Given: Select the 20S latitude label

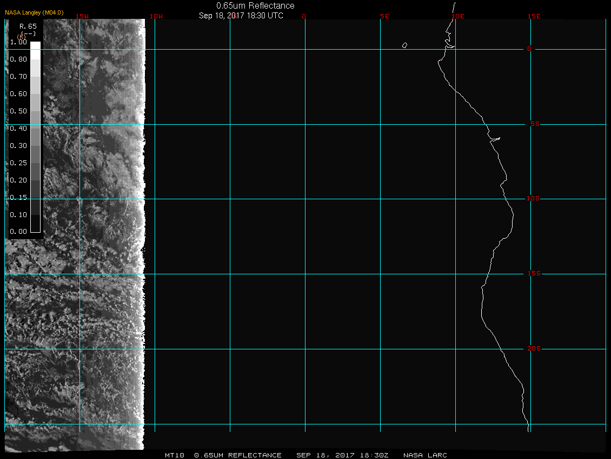Looking at the screenshot, I should pyautogui.click(x=534, y=349).
